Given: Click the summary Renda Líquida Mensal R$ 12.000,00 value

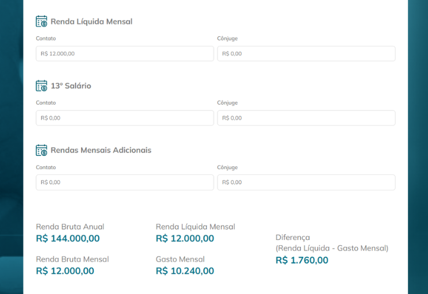Looking at the screenshot, I should click(x=185, y=238).
